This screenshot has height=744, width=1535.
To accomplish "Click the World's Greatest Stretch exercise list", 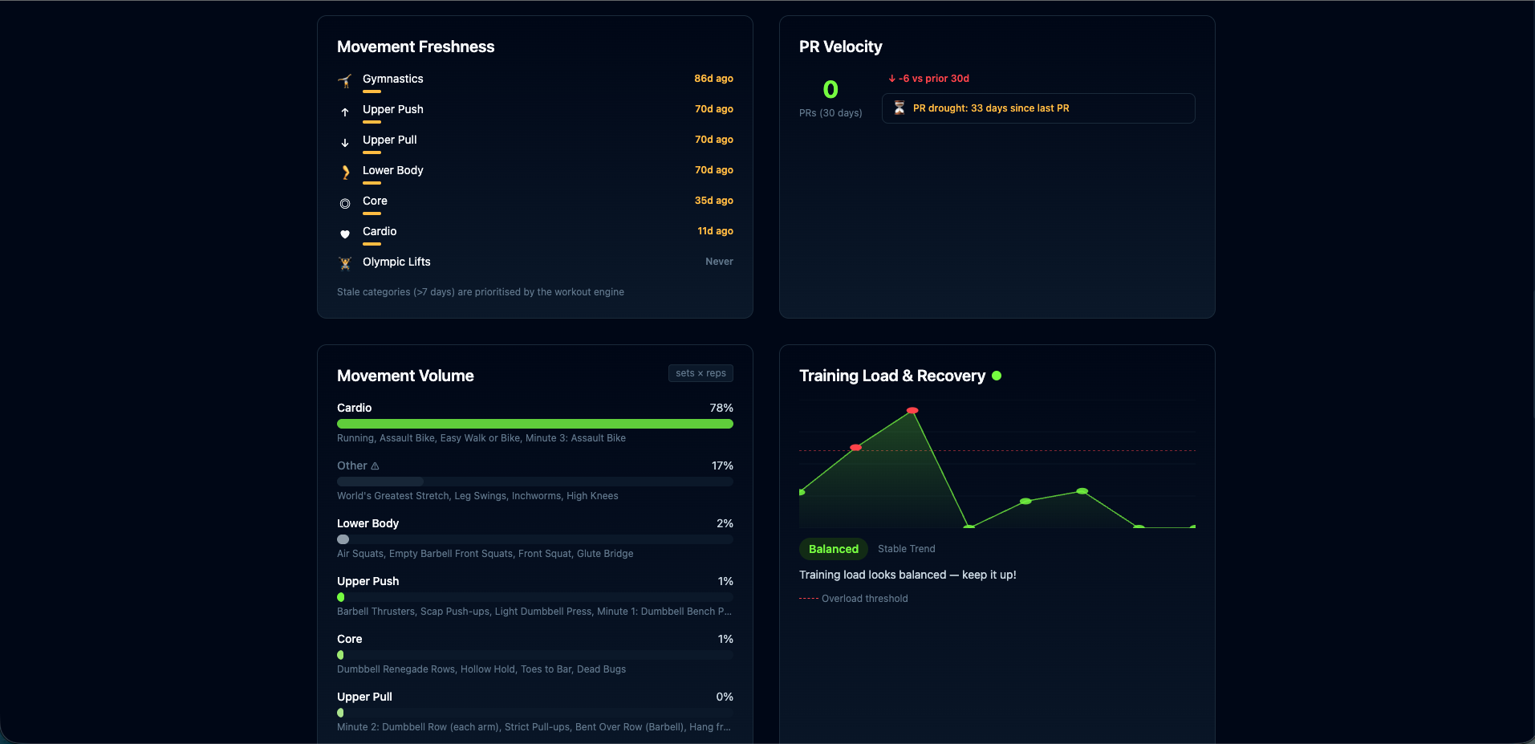I will pos(477,496).
